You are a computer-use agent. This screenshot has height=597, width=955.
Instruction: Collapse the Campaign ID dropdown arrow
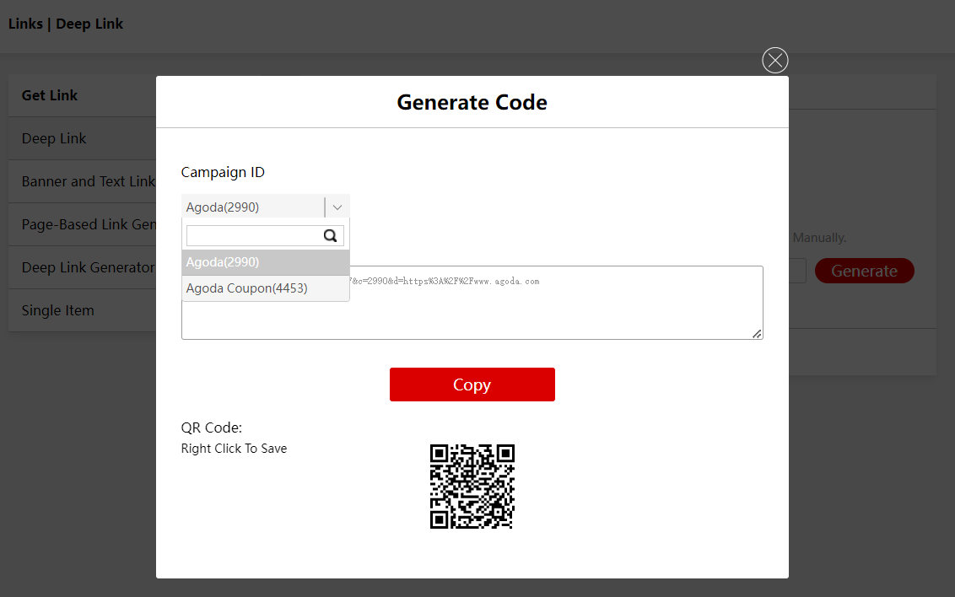click(337, 207)
